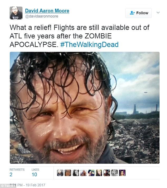The image size is (167, 188).
Task: Open the liker avatar showing a brown horse
Action: click(x=84, y=173)
